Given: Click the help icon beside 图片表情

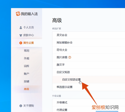Looking at the screenshot, I should coord(70,57).
